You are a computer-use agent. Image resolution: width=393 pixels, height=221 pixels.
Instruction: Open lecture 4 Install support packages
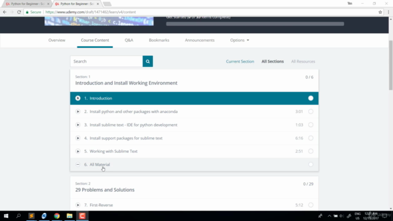tap(194, 138)
